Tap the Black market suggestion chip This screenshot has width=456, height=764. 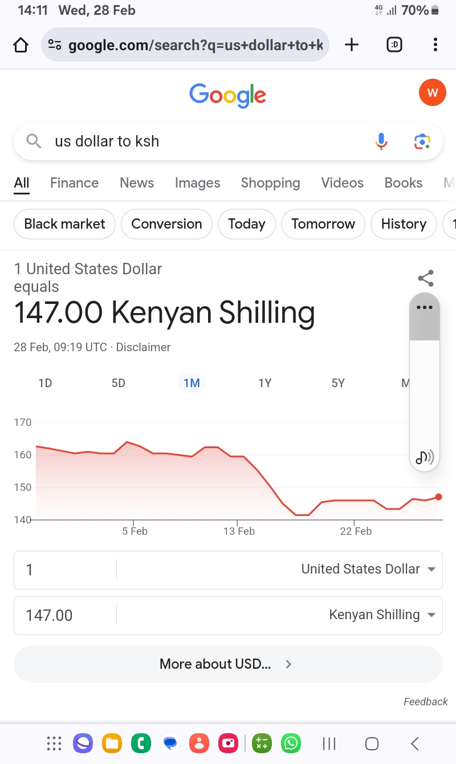pyautogui.click(x=64, y=224)
